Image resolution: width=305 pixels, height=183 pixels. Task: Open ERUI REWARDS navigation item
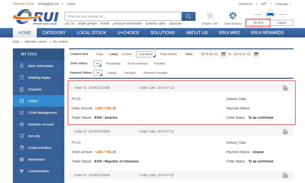point(267,33)
